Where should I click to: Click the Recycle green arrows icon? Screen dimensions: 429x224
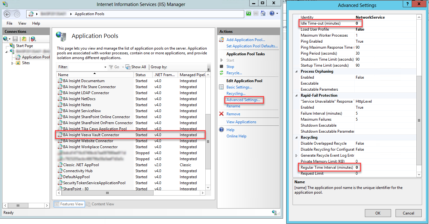coord(221,73)
